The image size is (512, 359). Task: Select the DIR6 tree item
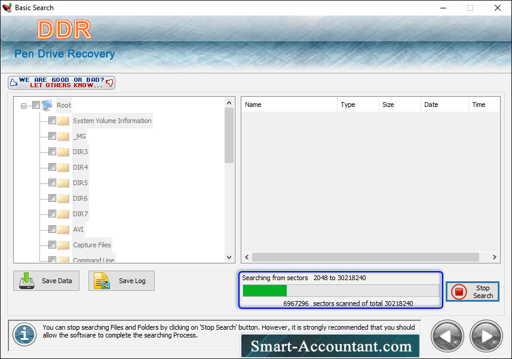tap(80, 198)
